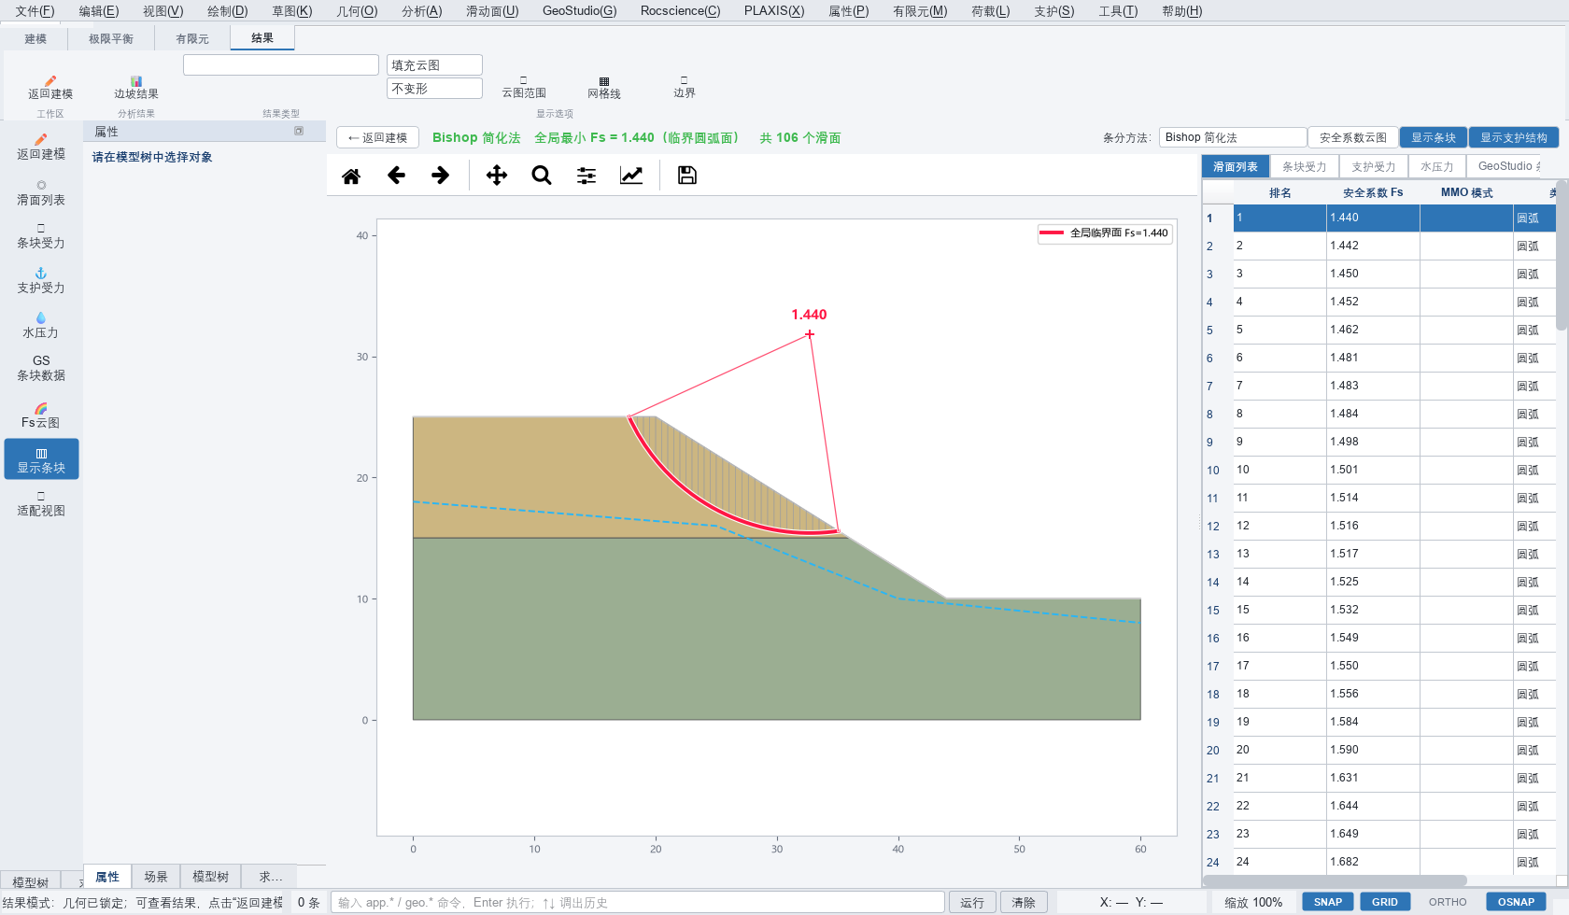Viewport: 1569px width, 915px height.
Task: Select the zoom magnifier tool
Action: pyautogui.click(x=542, y=176)
